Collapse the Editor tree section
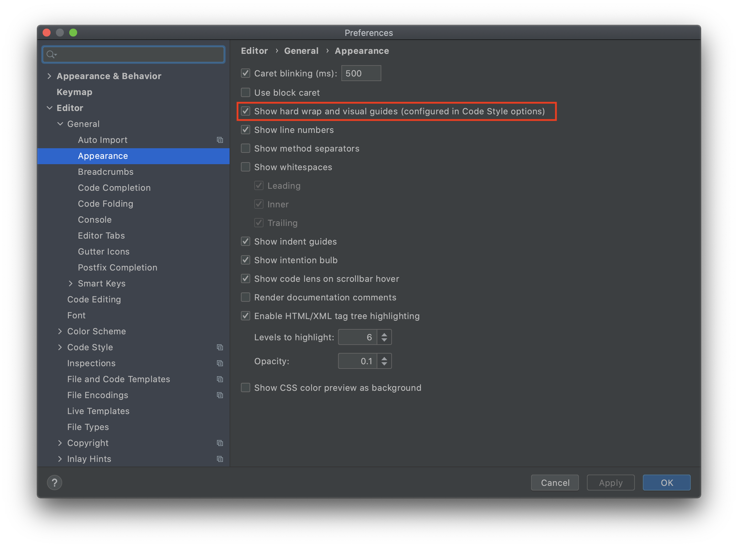The image size is (738, 547). (49, 108)
